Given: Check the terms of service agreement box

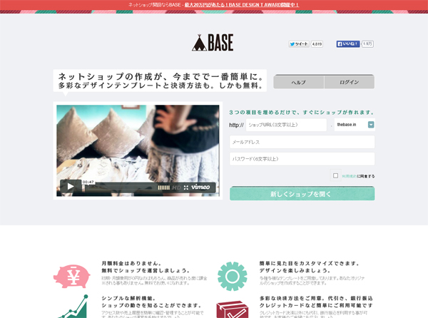Looking at the screenshot, I should tap(335, 175).
